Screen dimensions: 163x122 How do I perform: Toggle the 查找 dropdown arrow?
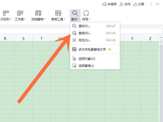(x=79, y=19)
